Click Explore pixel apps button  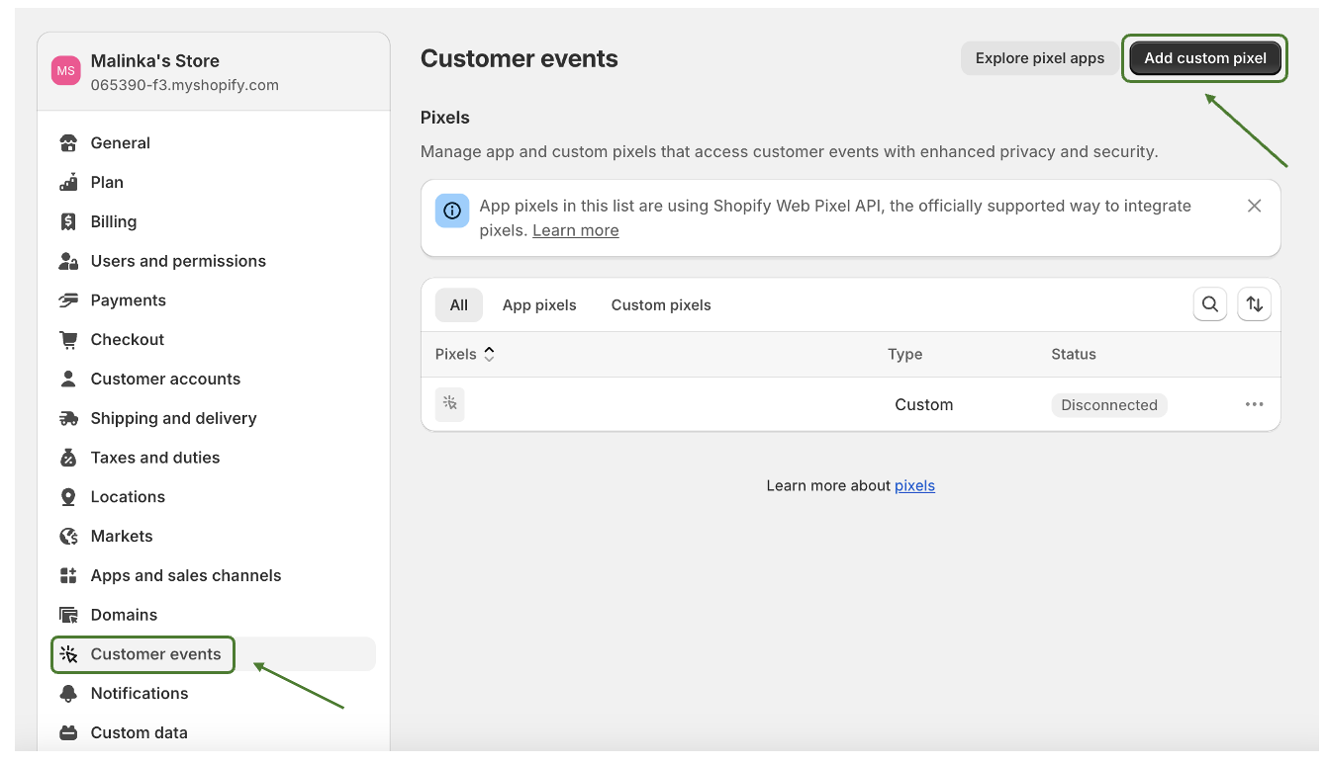(1040, 58)
